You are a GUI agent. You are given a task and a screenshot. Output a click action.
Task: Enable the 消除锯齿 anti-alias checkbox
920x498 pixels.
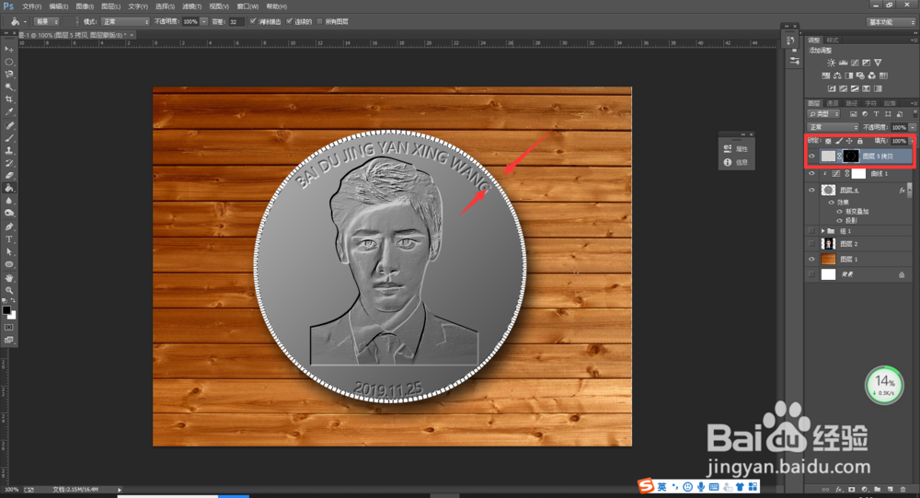coord(253,21)
